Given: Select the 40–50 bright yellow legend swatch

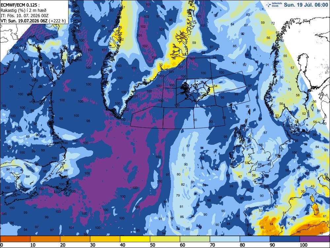Looking at the screenshot, I should pos(135,239).
